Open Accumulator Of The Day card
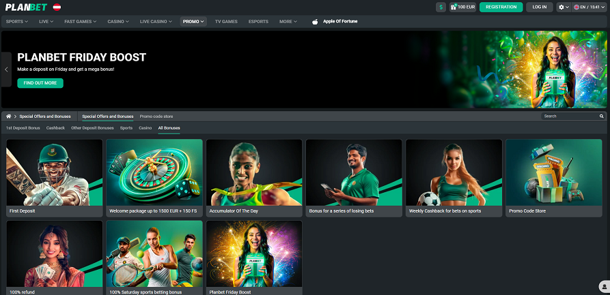The width and height of the screenshot is (610, 295). 254,178
